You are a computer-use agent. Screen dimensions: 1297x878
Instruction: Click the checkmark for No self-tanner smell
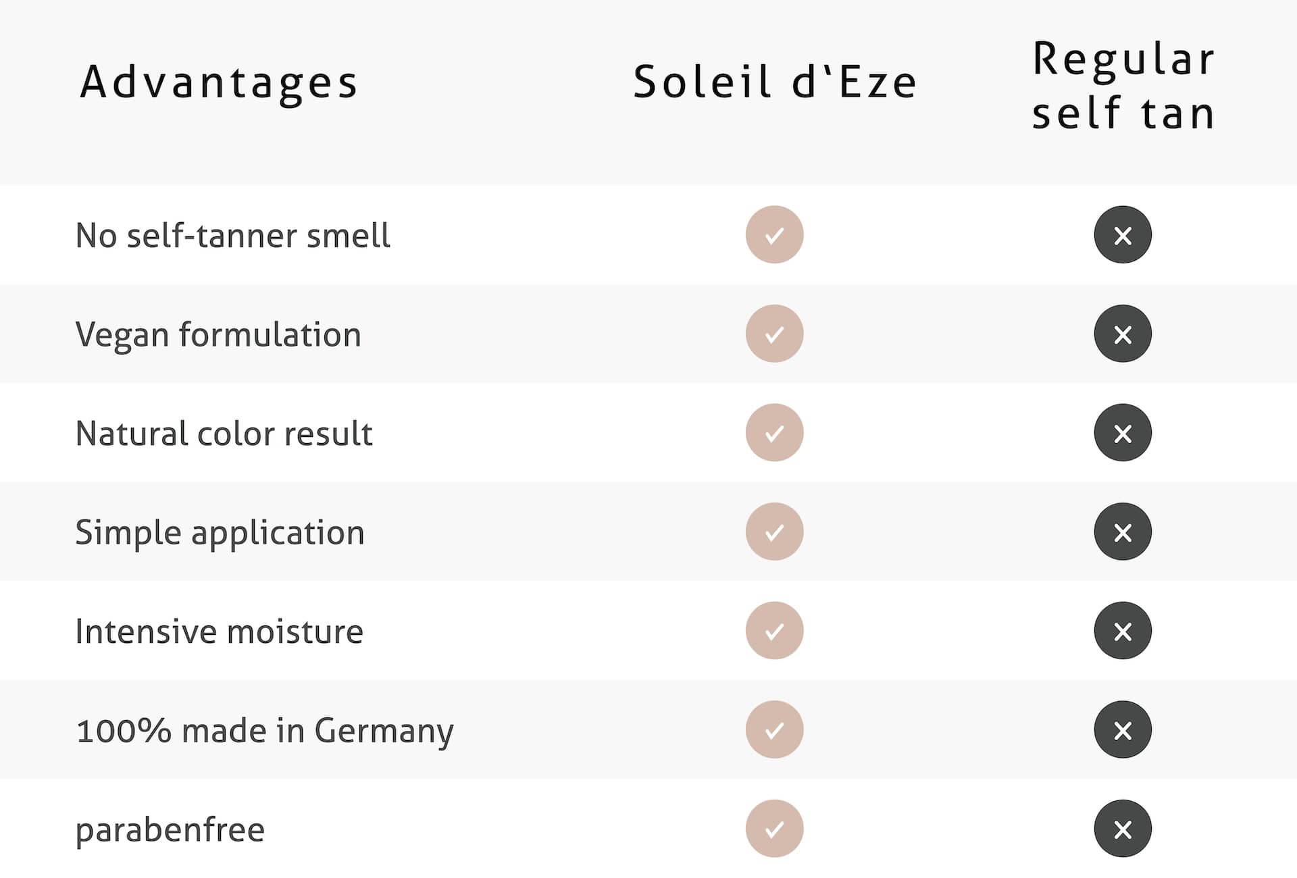(x=774, y=235)
